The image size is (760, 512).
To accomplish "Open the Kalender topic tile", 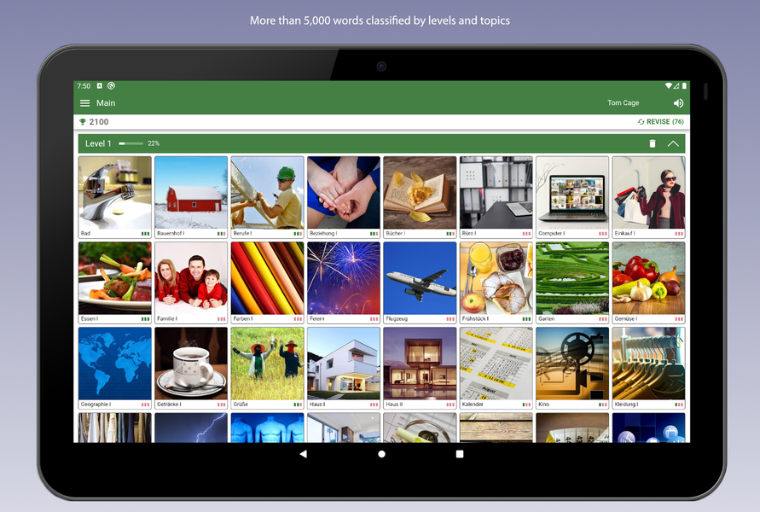I will [x=496, y=367].
